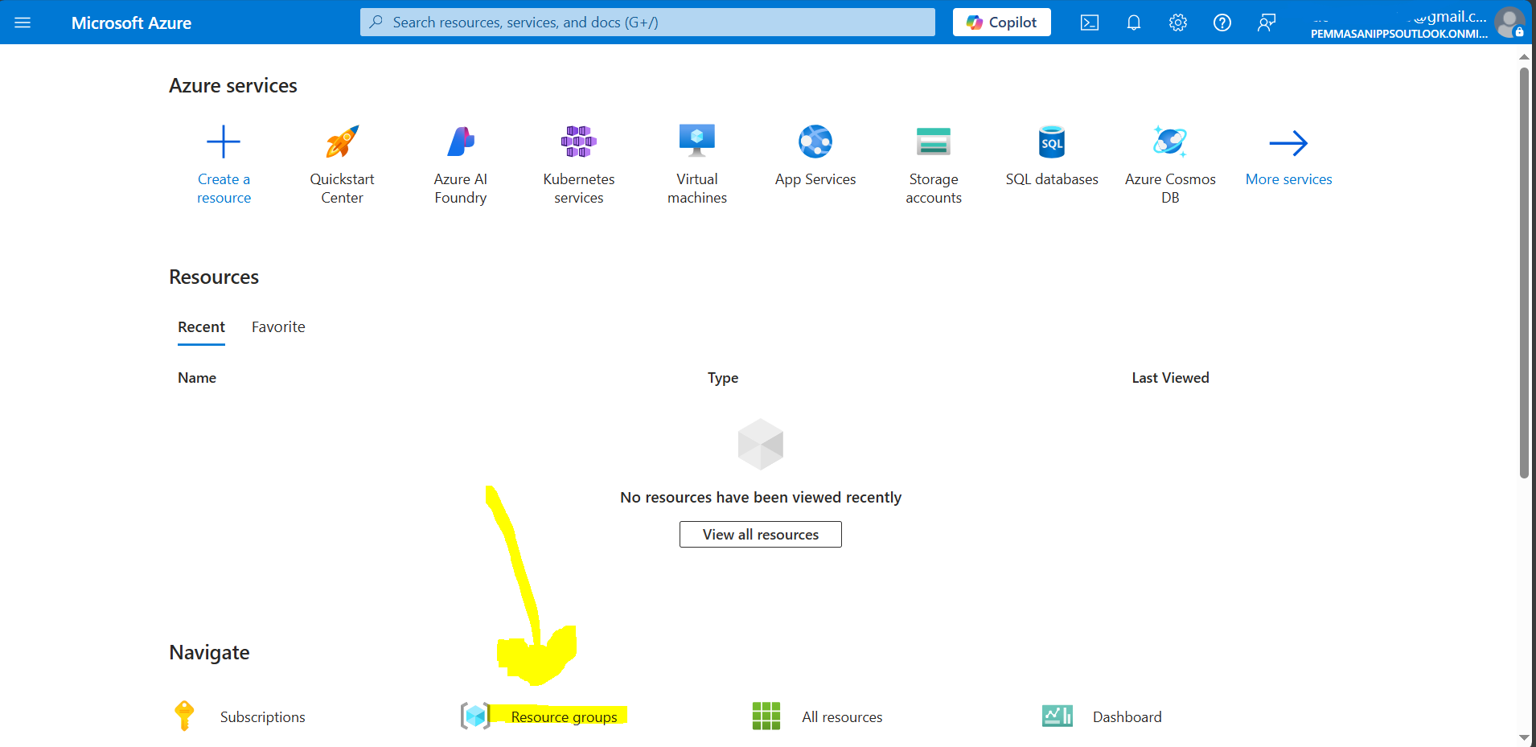Open the Azure Cosmos DB icon
Viewport: 1536px width, 747px height.
pos(1170,142)
